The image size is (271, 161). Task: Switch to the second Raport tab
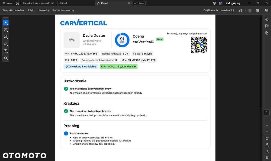pos(63,3)
